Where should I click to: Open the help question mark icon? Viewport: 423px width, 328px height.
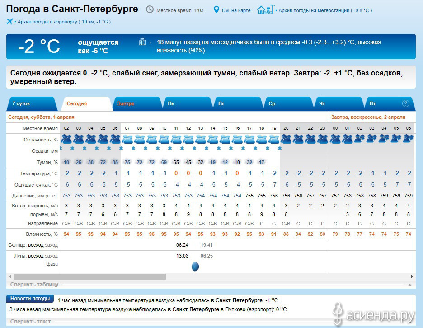405,103
